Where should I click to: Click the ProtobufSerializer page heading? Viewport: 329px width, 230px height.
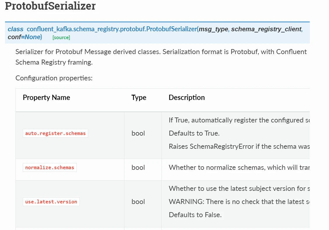pyautogui.click(x=50, y=6)
